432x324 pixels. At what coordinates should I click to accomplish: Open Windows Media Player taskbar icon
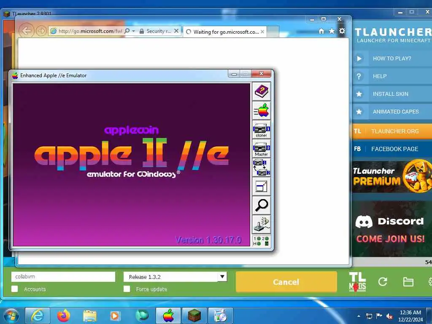[115, 316]
